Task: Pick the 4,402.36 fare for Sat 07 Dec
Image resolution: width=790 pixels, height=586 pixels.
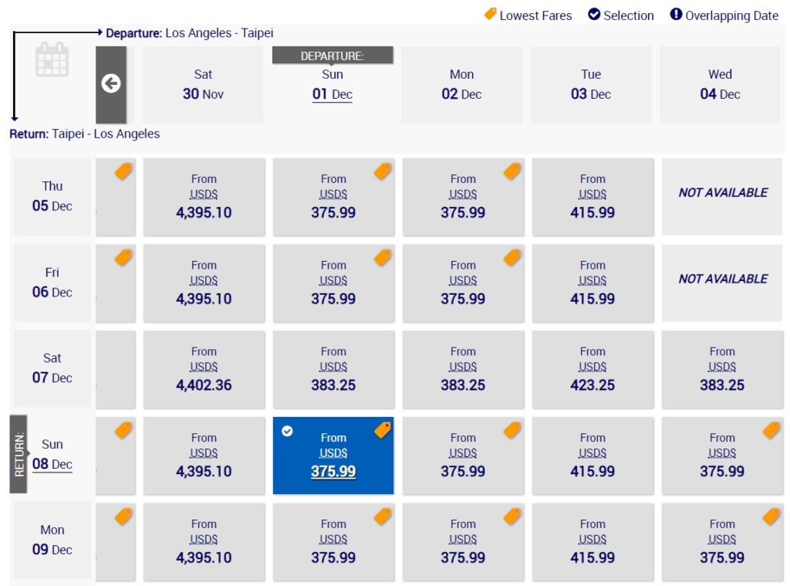Action: tap(204, 370)
